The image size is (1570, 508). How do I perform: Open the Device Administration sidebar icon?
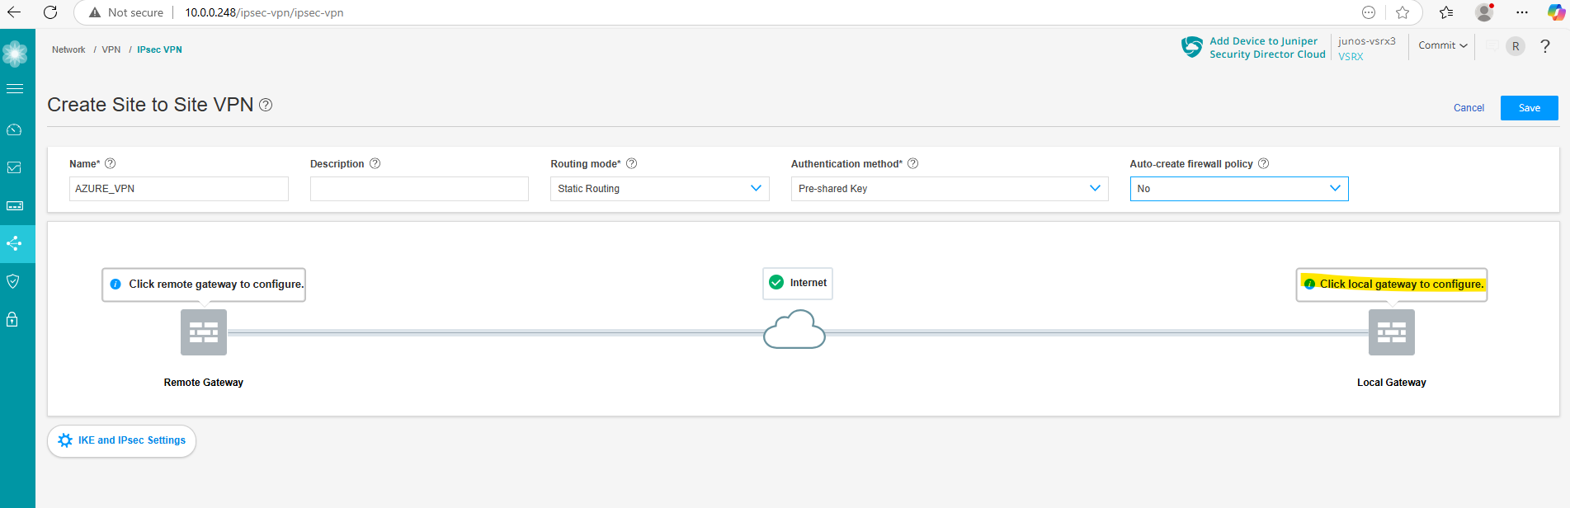click(14, 205)
